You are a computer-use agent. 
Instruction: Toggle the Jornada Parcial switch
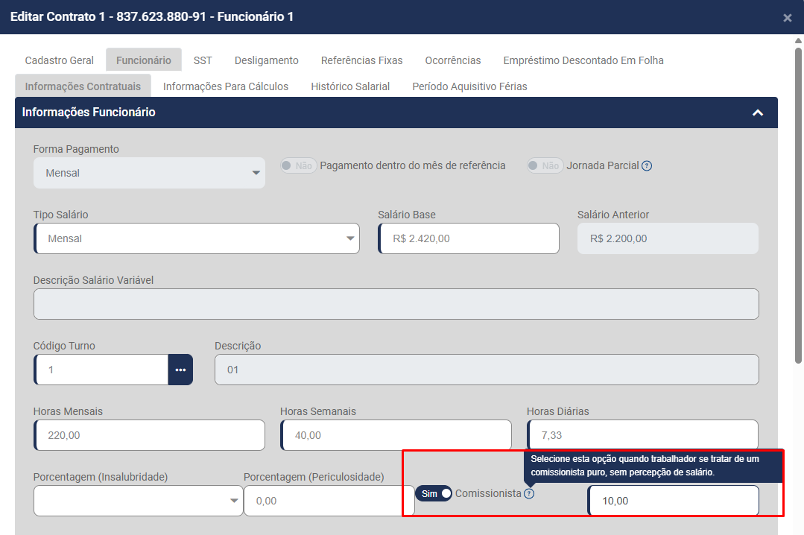(545, 165)
